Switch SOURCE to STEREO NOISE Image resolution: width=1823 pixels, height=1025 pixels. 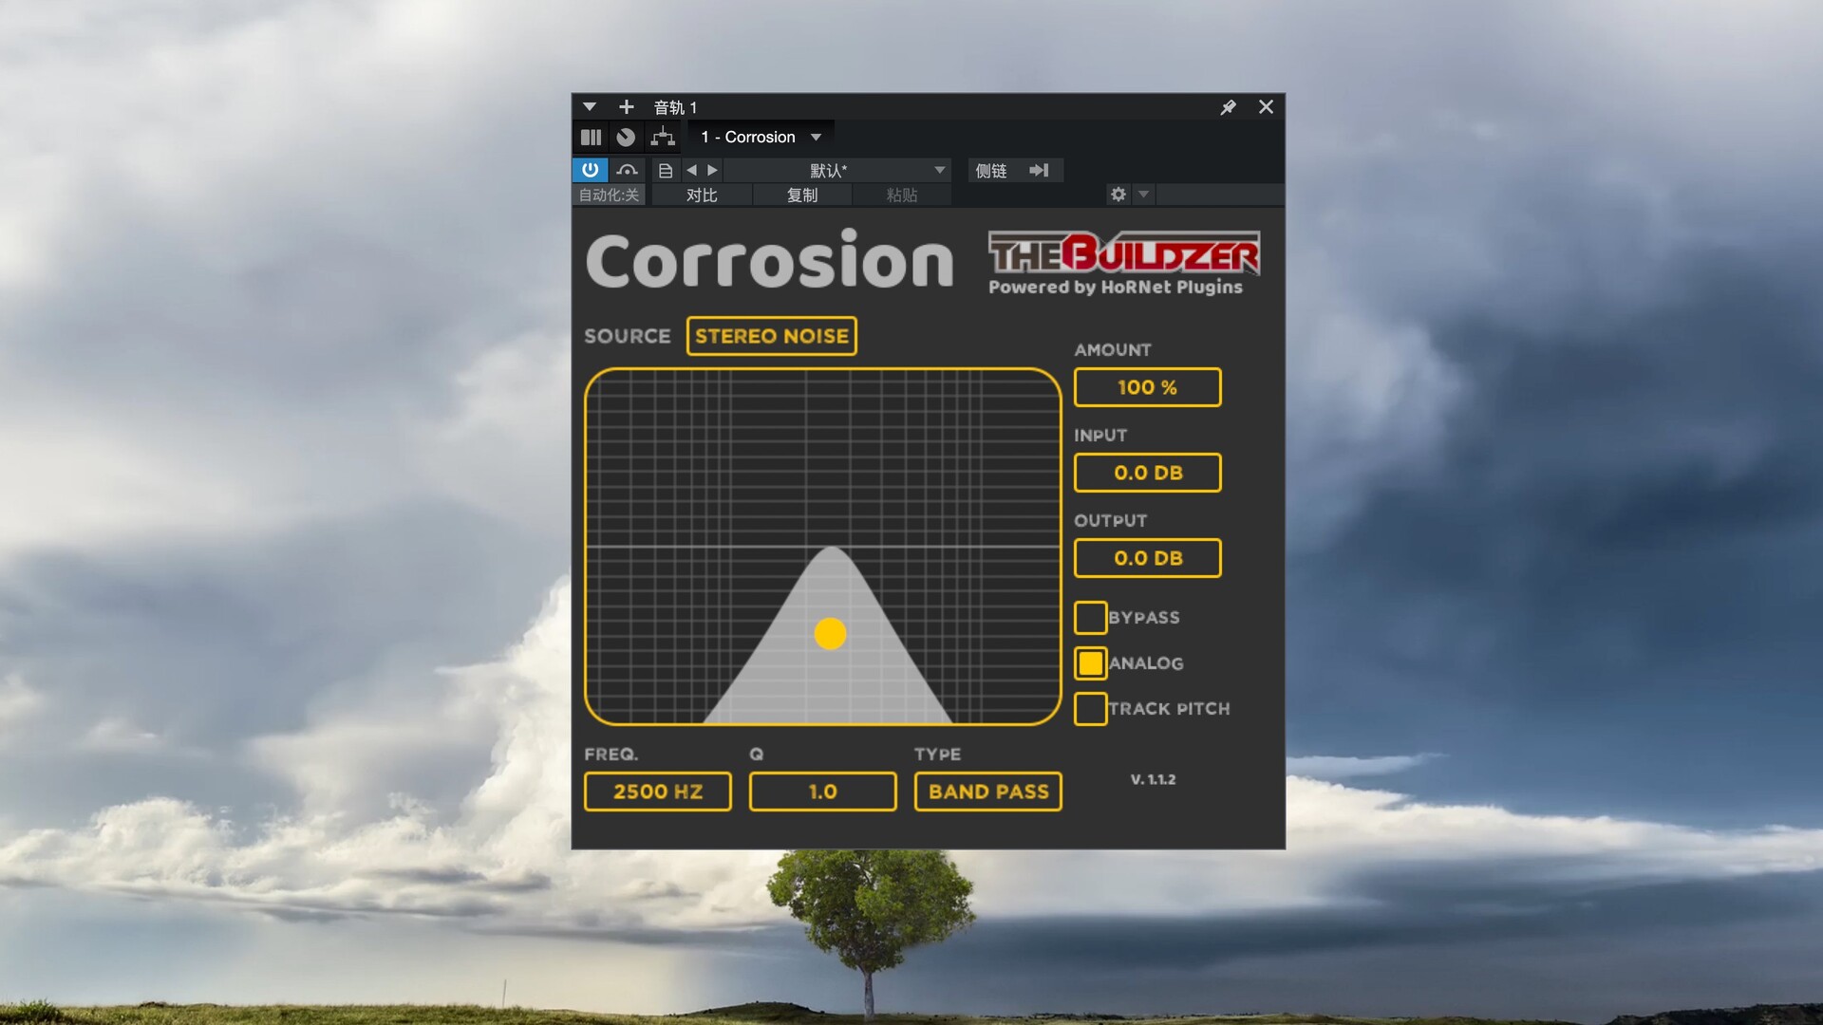771,335
